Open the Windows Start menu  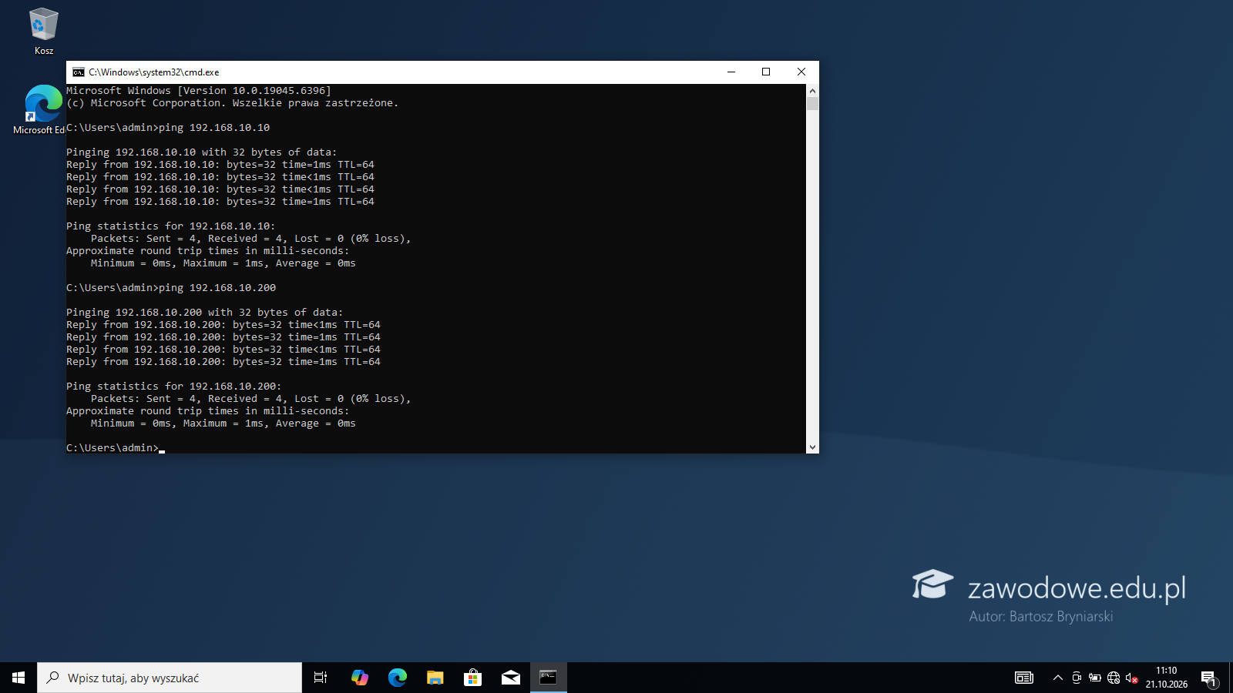(x=18, y=678)
